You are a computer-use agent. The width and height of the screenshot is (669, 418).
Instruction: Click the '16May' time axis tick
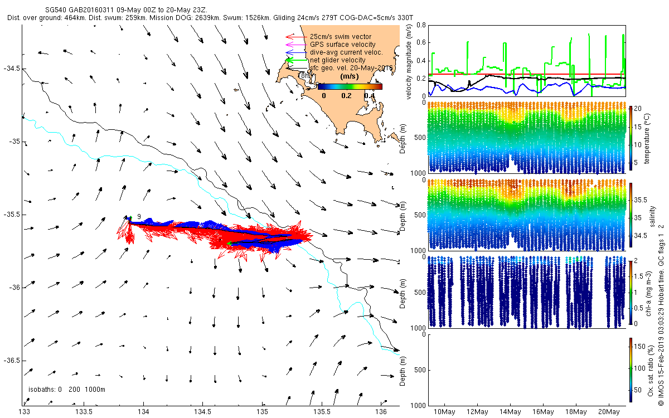click(543, 412)
